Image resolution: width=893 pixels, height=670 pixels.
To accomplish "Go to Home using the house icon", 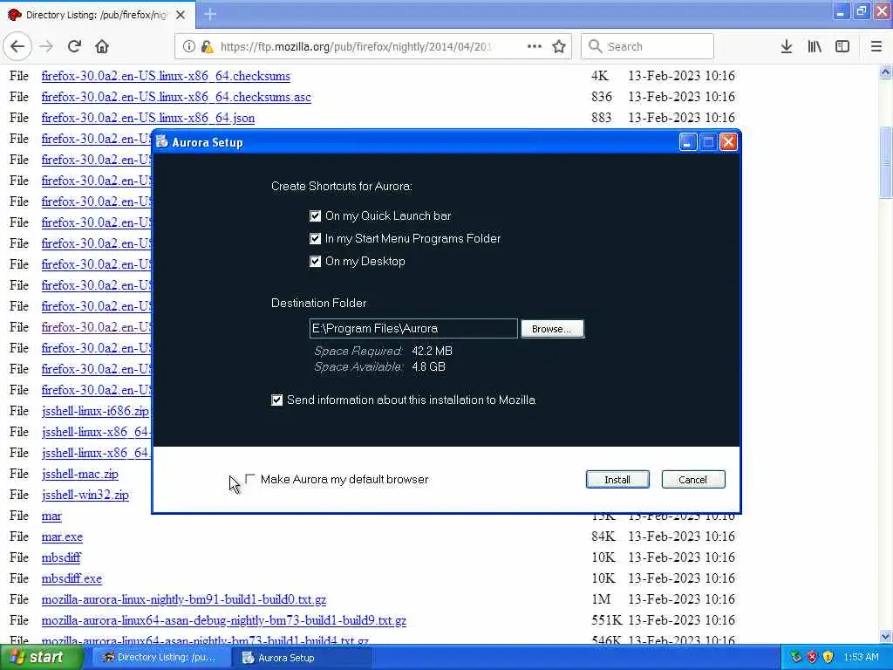I will coord(102,47).
